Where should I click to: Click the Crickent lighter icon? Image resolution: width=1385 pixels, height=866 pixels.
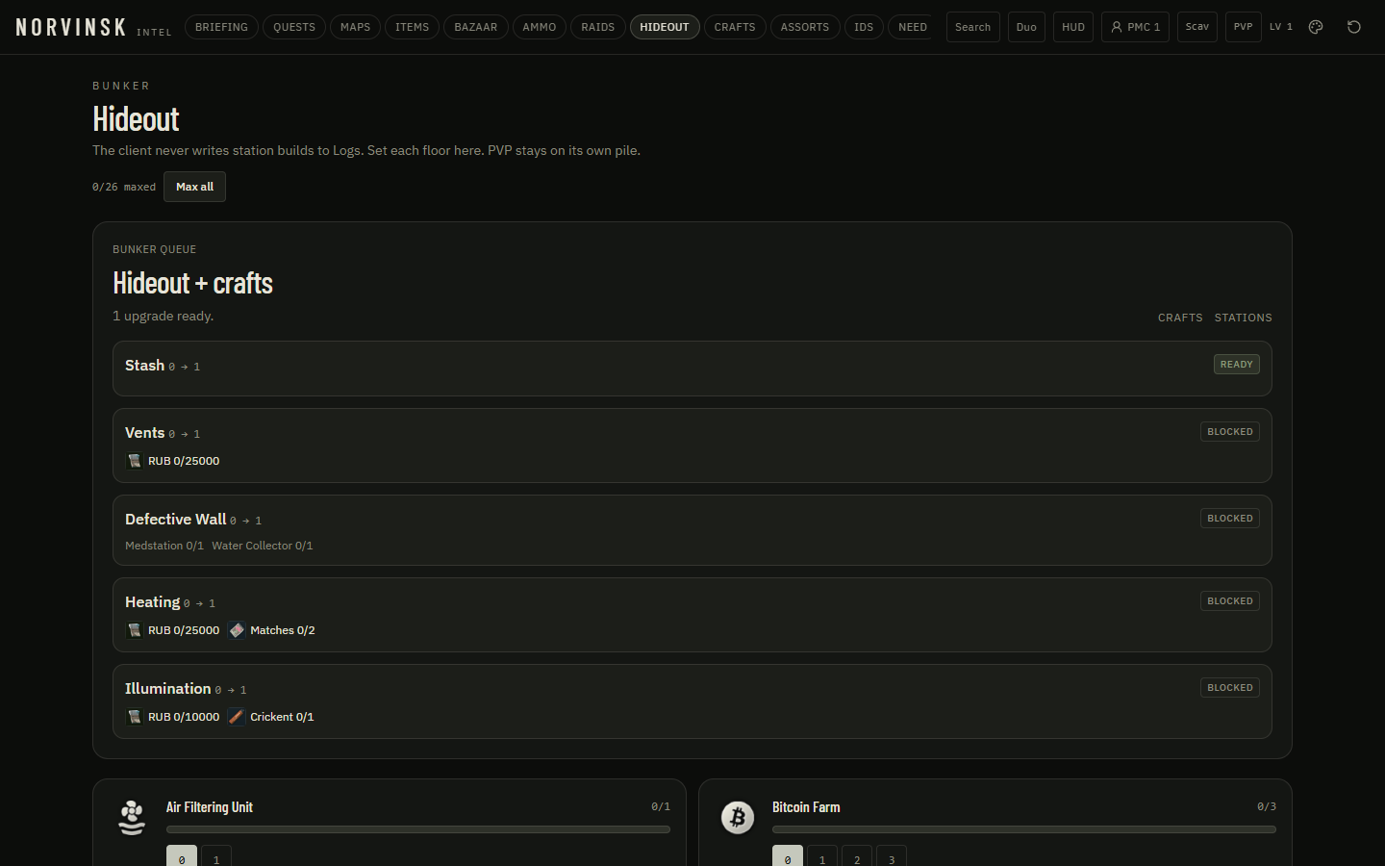tap(237, 717)
